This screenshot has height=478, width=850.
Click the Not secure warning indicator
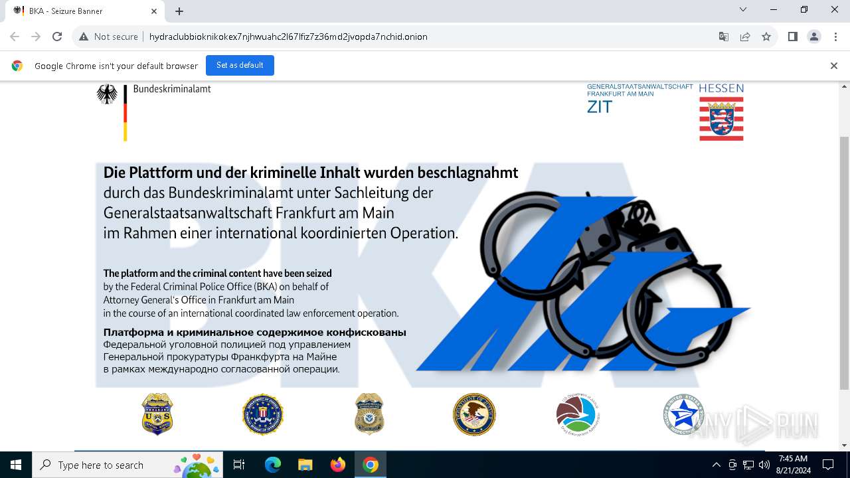tap(108, 37)
